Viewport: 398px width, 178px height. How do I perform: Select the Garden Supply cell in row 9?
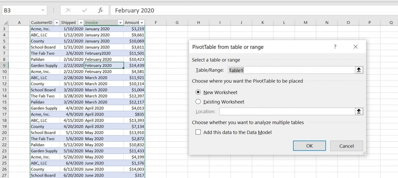pos(44,65)
